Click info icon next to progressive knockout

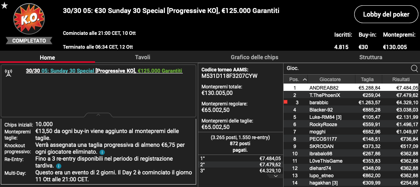pyautogui.click(x=102, y=152)
